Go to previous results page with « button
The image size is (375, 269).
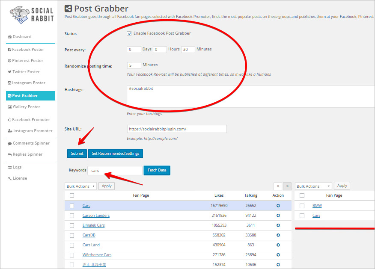[x=278, y=186]
